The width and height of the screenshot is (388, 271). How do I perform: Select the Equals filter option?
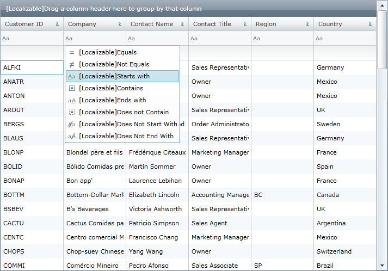108,52
